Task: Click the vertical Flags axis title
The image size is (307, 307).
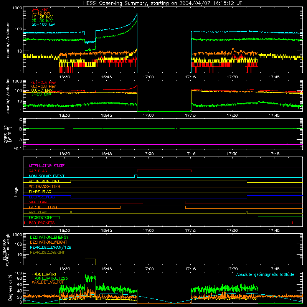Action: (x=16, y=191)
